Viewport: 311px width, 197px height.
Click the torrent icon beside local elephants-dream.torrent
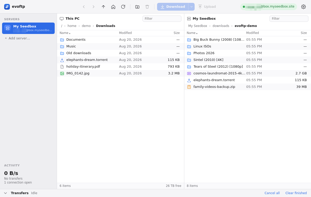point(62,60)
